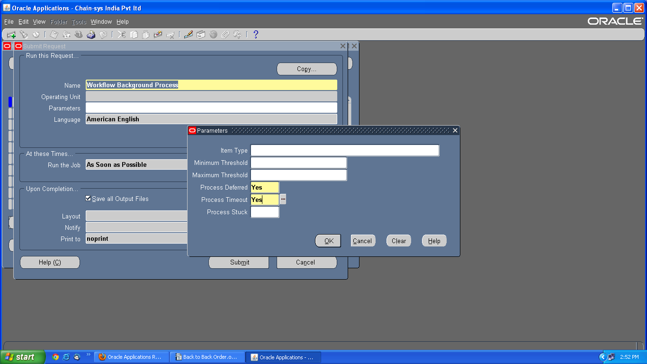This screenshot has height=364, width=647.
Task: Click the Copy toolbar icon
Action: (134, 35)
